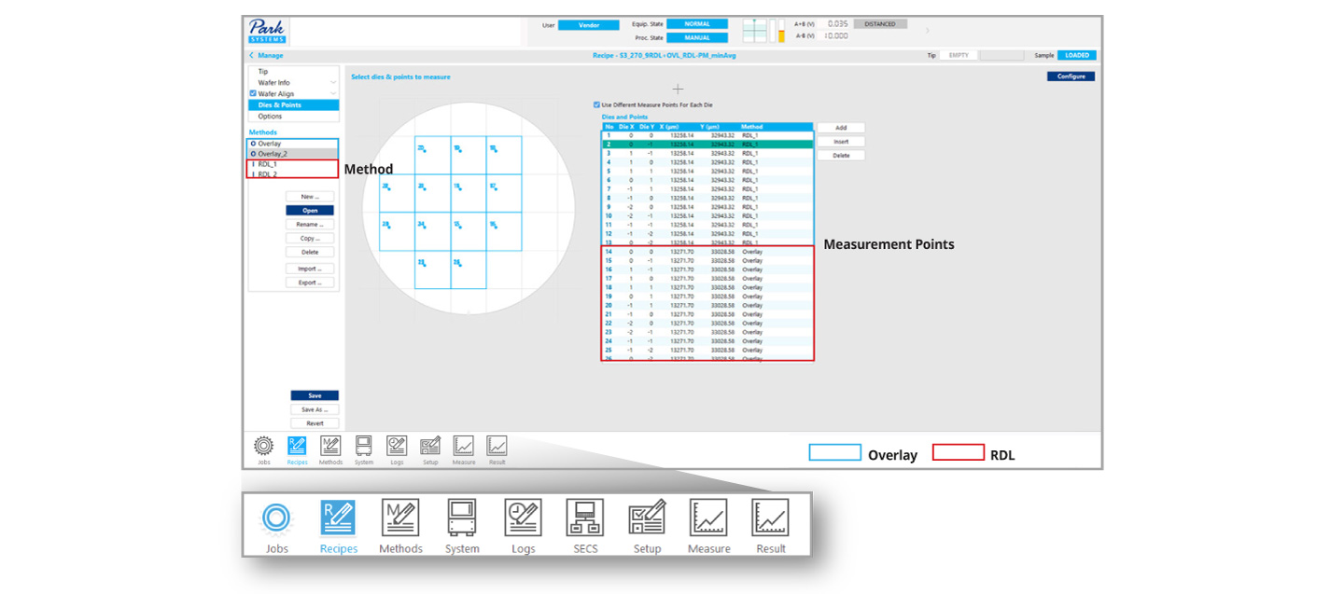Click the enlarged Jobs gear icon
The image size is (1344, 594).
276,518
